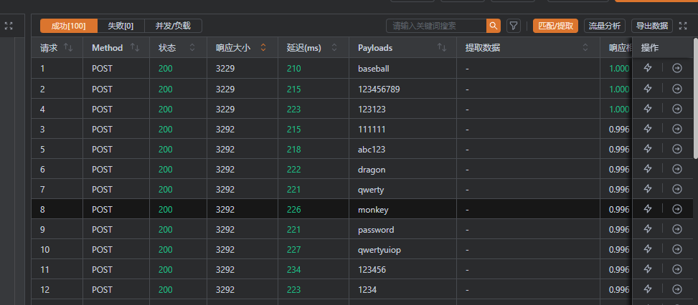The height and width of the screenshot is (305, 698).
Task: Click circled arrow icon for monkey row
Action: (676, 209)
